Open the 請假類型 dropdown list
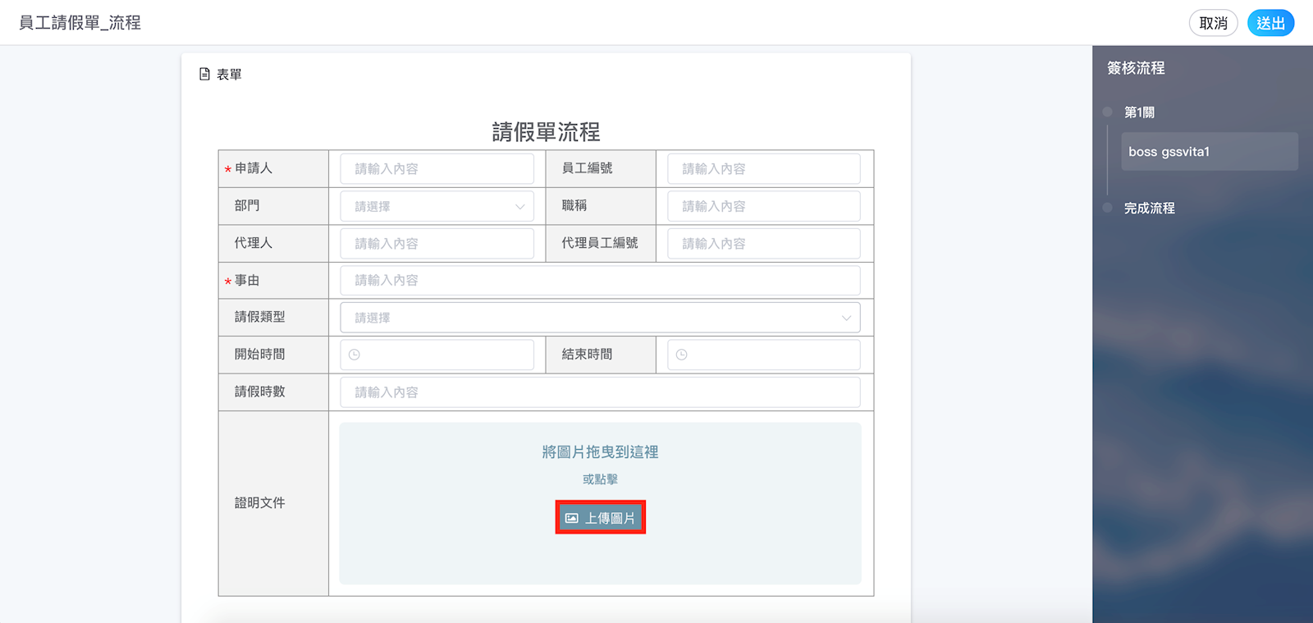1313x623 pixels. pyautogui.click(x=599, y=318)
